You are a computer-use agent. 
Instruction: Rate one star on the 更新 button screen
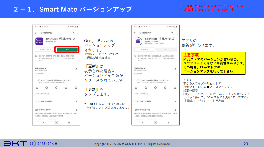pos(37,88)
